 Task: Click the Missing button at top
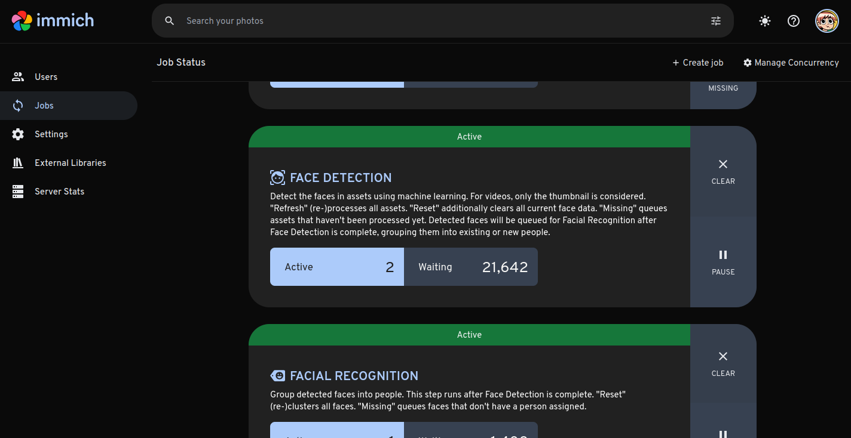click(723, 91)
